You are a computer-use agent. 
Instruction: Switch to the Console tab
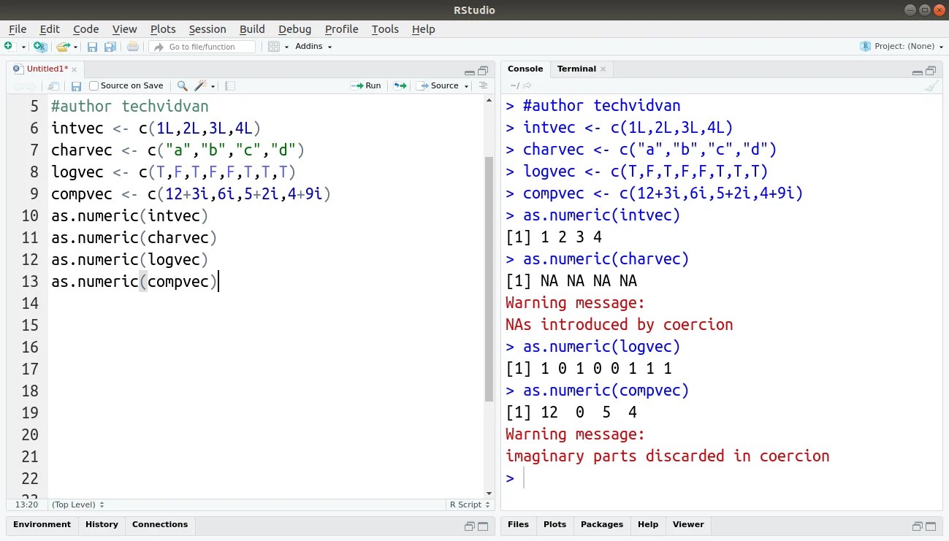(x=525, y=69)
